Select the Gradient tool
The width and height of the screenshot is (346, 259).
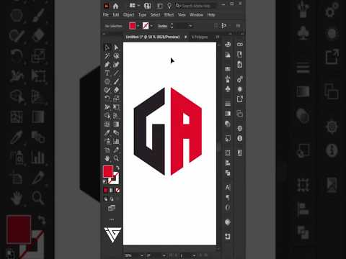[x=116, y=124]
